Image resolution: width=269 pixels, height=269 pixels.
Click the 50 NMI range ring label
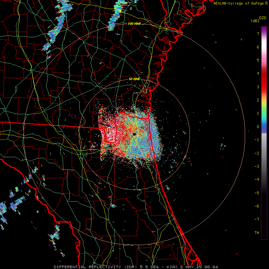(x=134, y=79)
